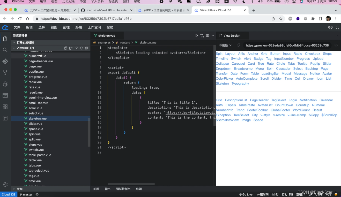Switch to the 调试控制台 panel tab
The height and width of the screenshot is (197, 341).
click(x=123, y=189)
